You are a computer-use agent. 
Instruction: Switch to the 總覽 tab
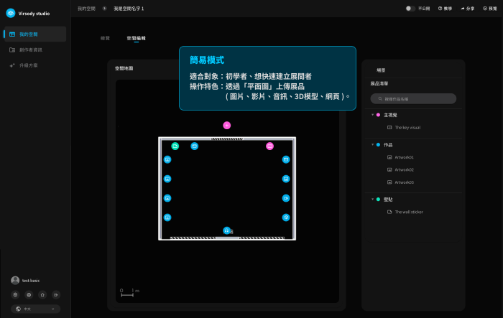tap(106, 37)
